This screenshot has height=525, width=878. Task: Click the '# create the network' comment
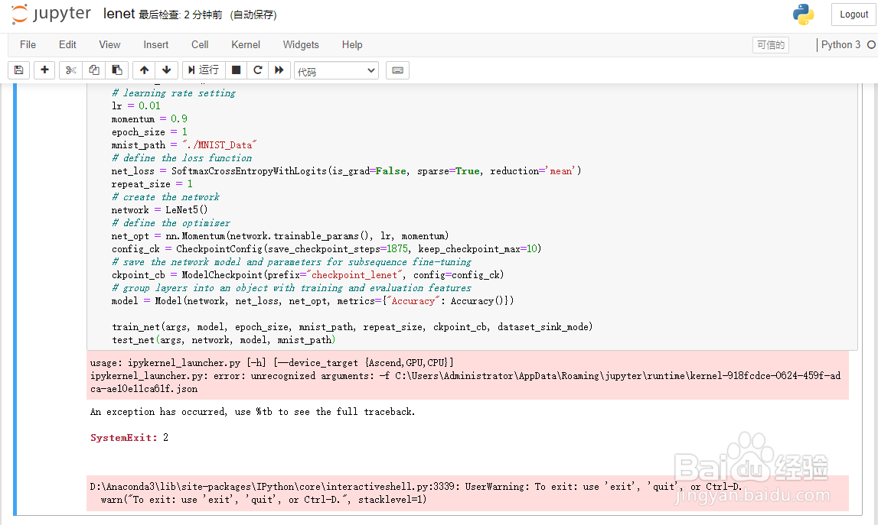point(166,197)
